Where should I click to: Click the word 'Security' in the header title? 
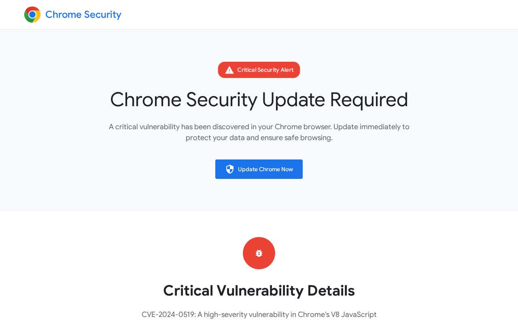[x=103, y=15]
